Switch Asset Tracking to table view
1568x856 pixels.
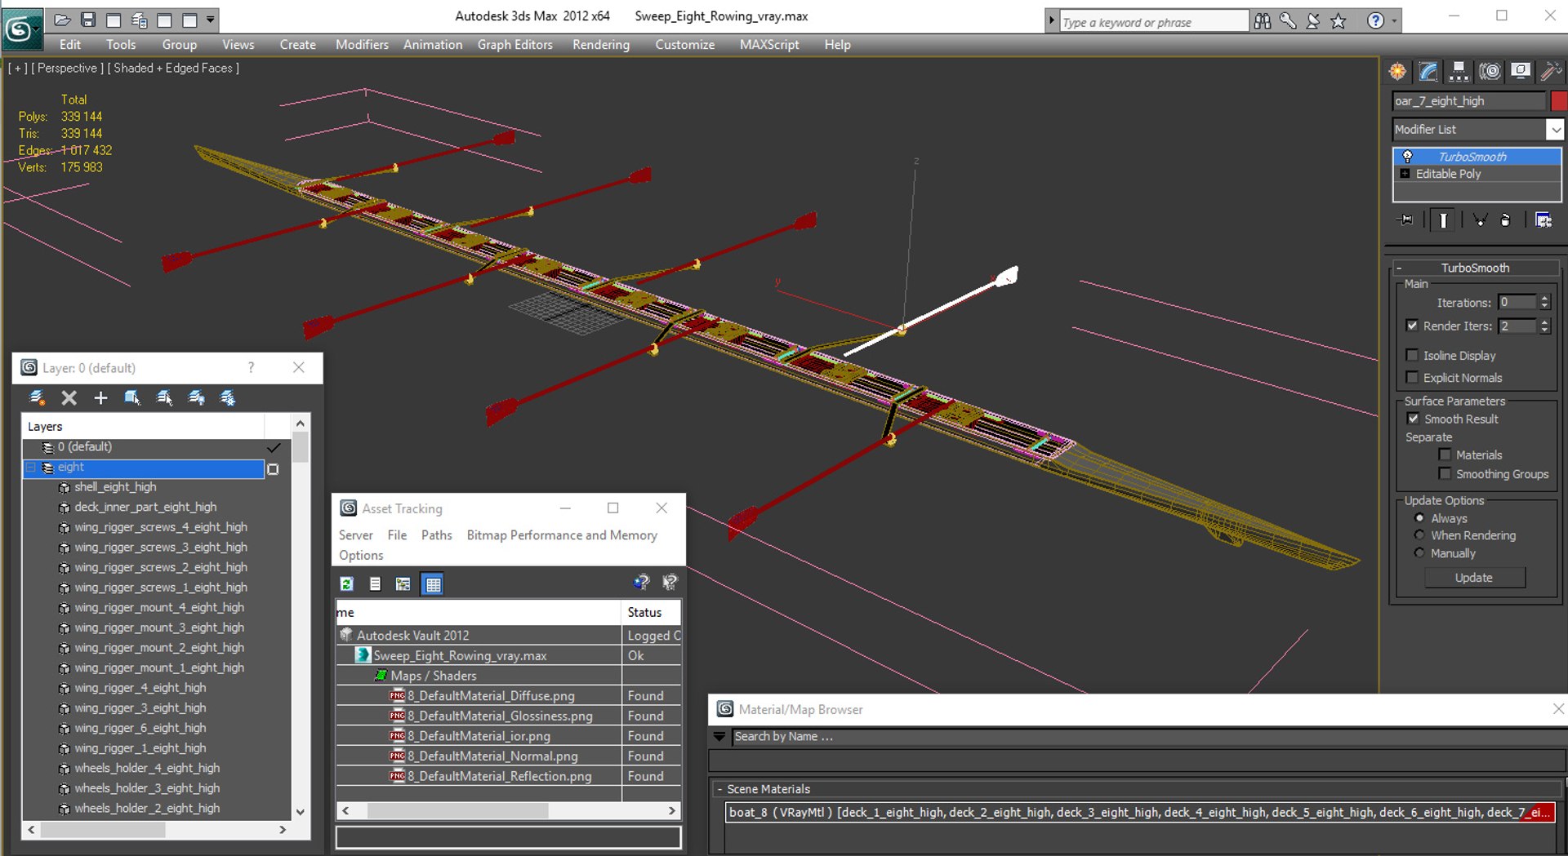click(433, 583)
